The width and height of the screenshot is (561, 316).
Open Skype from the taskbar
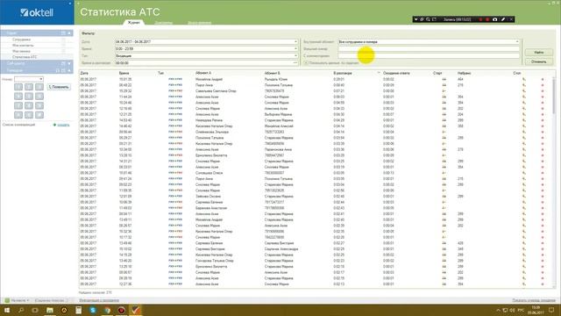pyautogui.click(x=93, y=310)
